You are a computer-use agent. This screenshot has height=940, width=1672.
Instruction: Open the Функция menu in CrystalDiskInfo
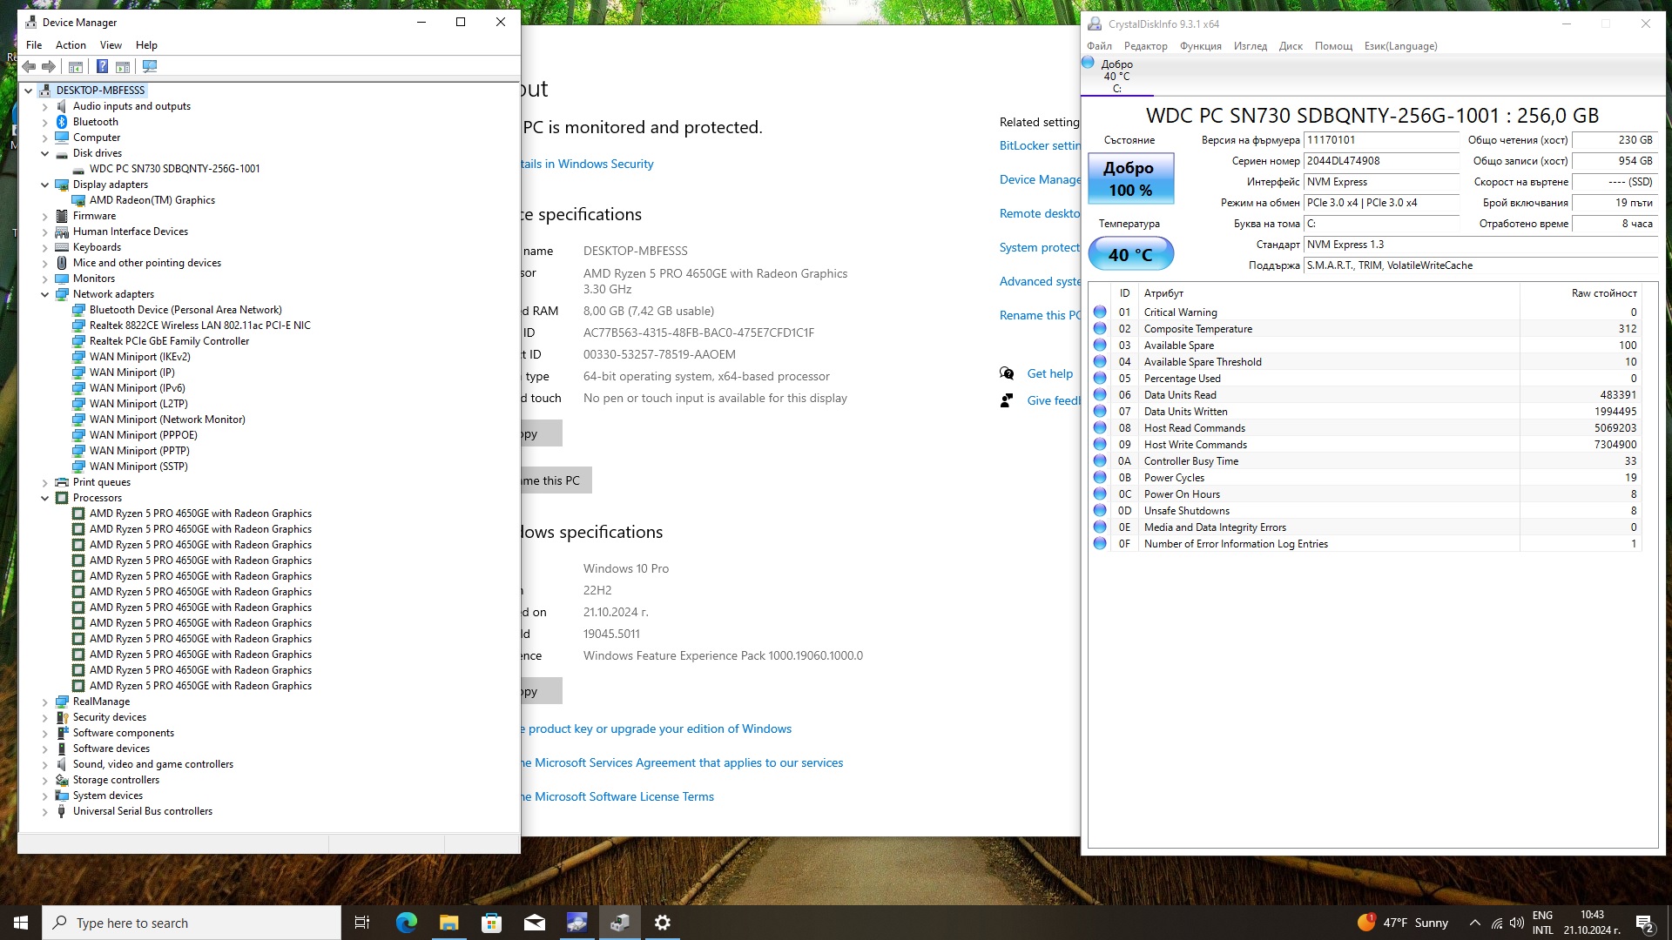tap(1200, 46)
